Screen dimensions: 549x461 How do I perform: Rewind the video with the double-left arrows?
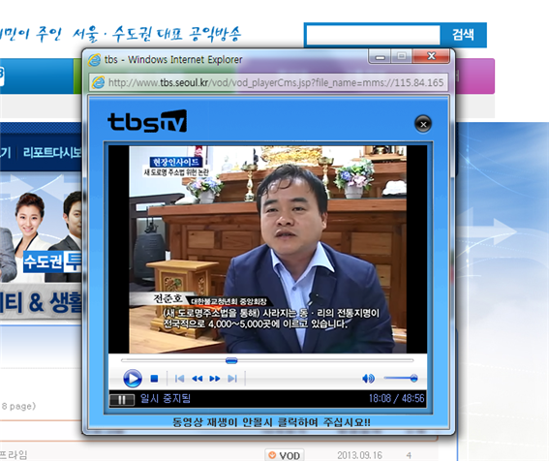coord(198,379)
